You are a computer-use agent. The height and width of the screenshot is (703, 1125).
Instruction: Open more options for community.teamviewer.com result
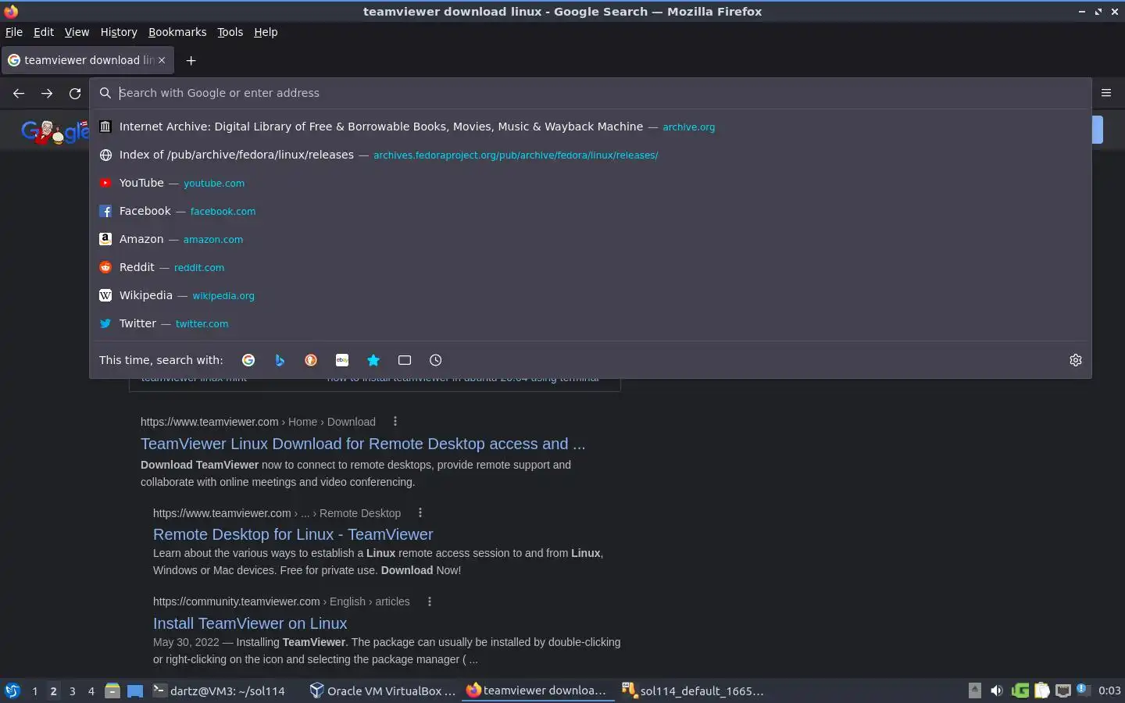430,601
